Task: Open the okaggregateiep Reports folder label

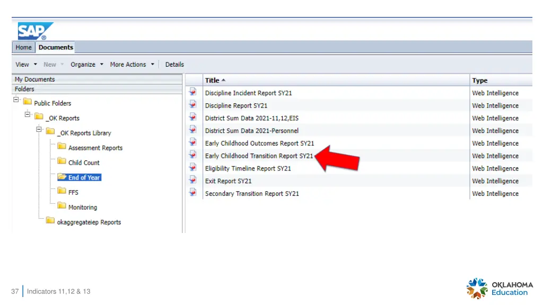Action: pos(89,222)
